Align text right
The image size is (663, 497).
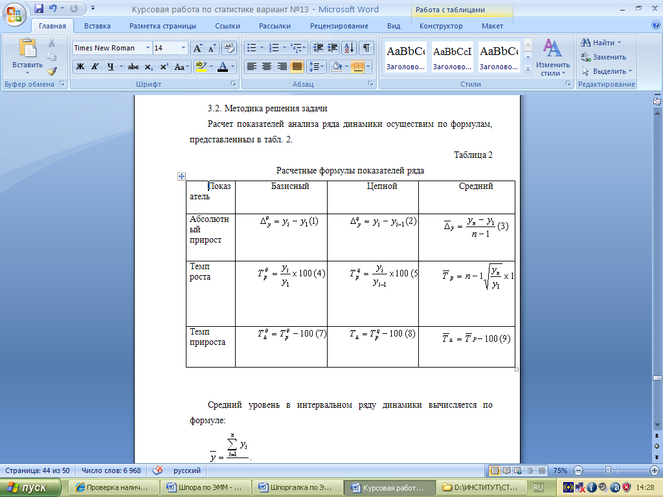coord(282,67)
